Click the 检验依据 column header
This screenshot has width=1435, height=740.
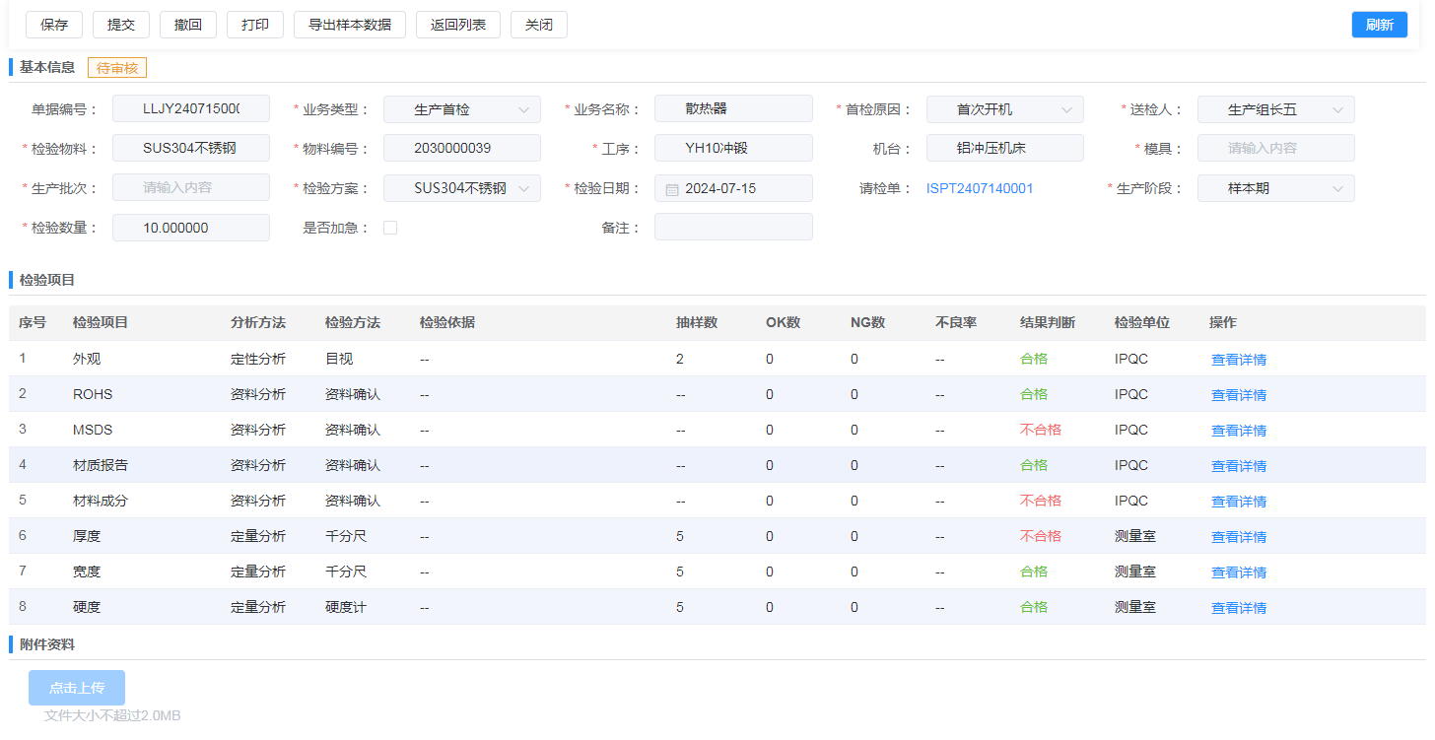[x=447, y=322]
